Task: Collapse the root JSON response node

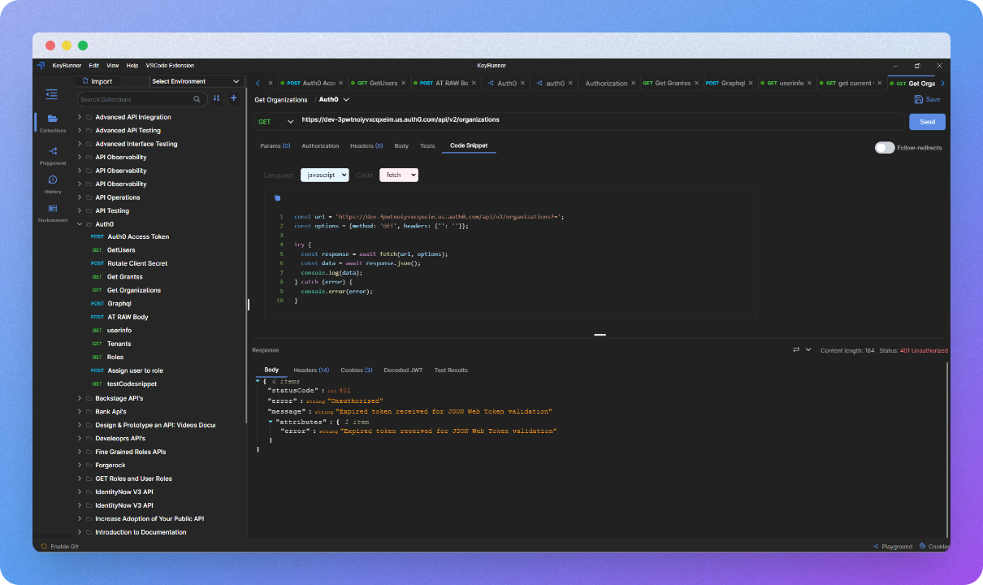Action: [x=258, y=381]
